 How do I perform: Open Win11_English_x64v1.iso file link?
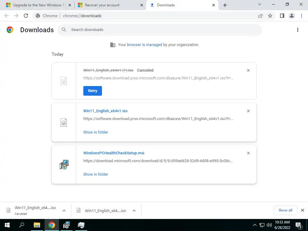(105, 111)
